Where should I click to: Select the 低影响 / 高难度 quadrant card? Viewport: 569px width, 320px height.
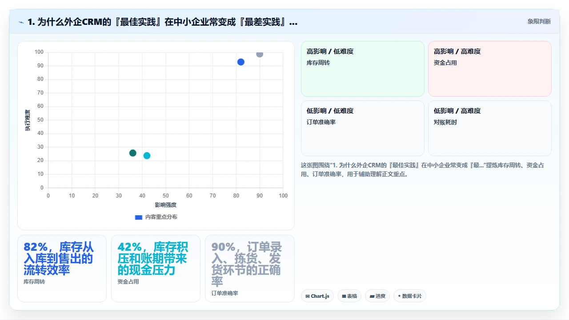pyautogui.click(x=490, y=128)
